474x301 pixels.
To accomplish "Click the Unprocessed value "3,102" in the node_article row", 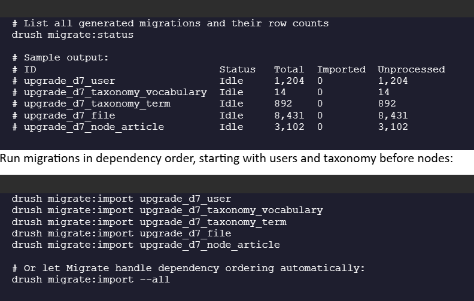I will (x=393, y=127).
